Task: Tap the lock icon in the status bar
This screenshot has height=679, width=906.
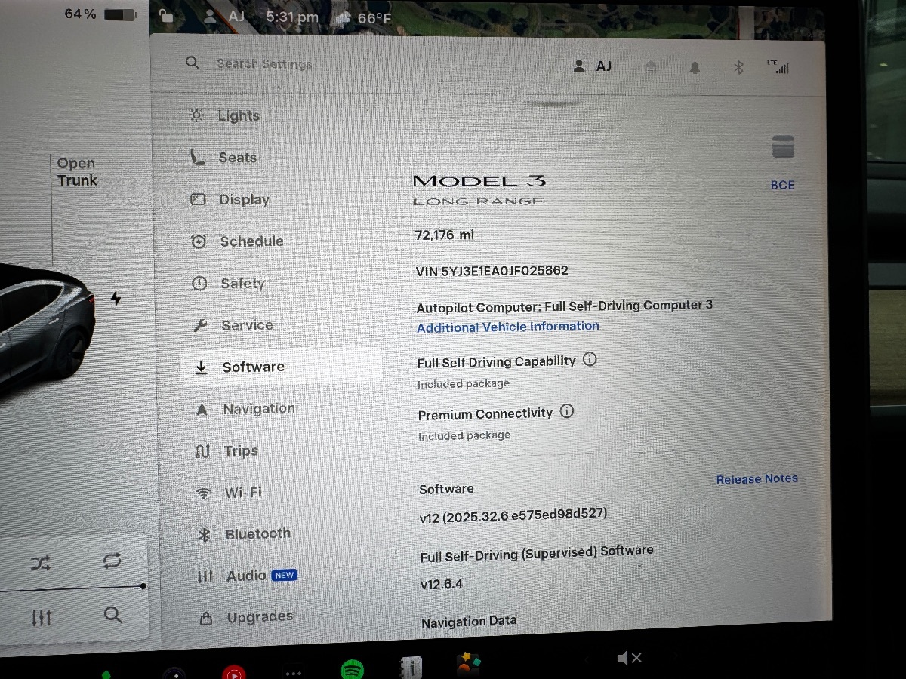Action: [167, 17]
